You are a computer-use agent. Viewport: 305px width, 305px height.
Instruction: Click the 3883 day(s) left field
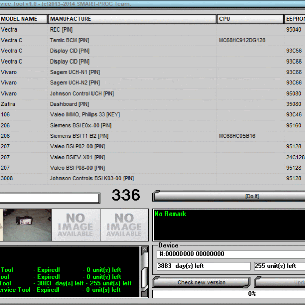pyautogui.click(x=203, y=266)
